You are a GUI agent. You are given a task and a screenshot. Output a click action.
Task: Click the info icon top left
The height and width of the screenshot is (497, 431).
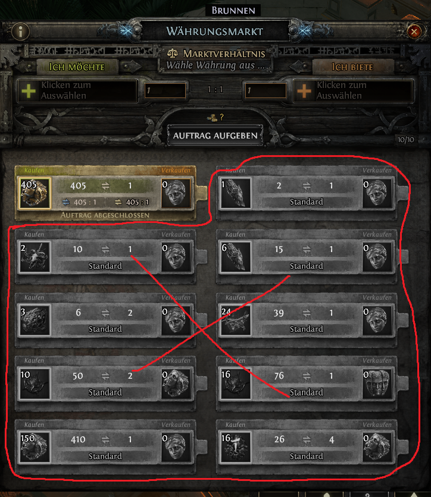pos(21,32)
